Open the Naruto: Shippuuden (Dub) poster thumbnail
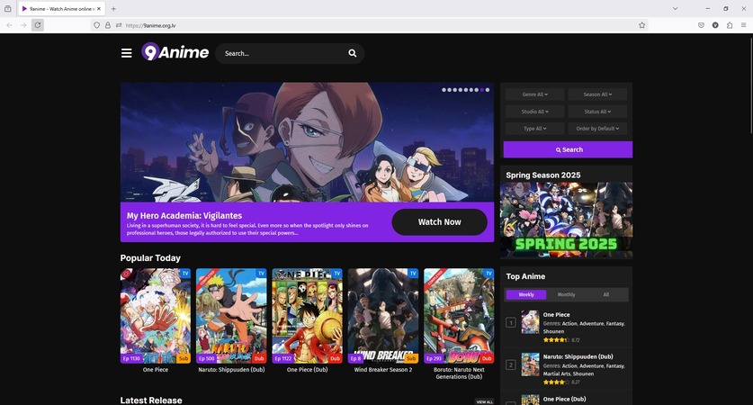Screen dimensions: 753x405 231,316
